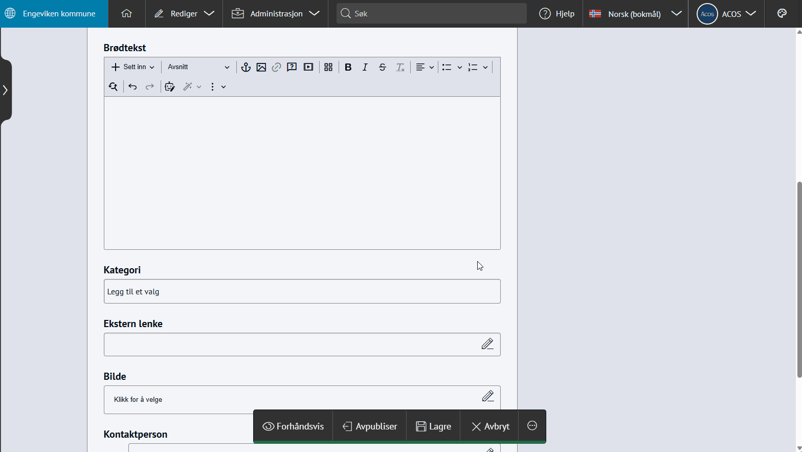Open the AI assistant robot icon
This screenshot has width=802, height=452.
coord(170,87)
